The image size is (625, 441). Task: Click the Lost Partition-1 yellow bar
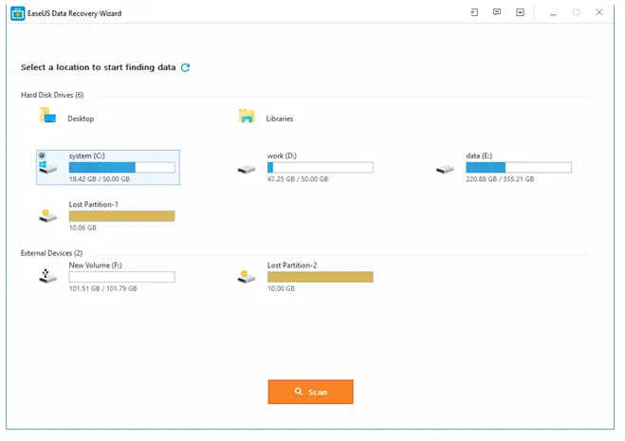121,216
